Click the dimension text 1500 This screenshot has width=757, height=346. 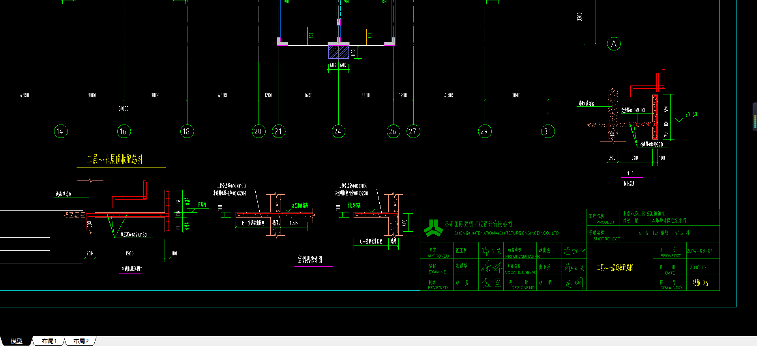(129, 253)
